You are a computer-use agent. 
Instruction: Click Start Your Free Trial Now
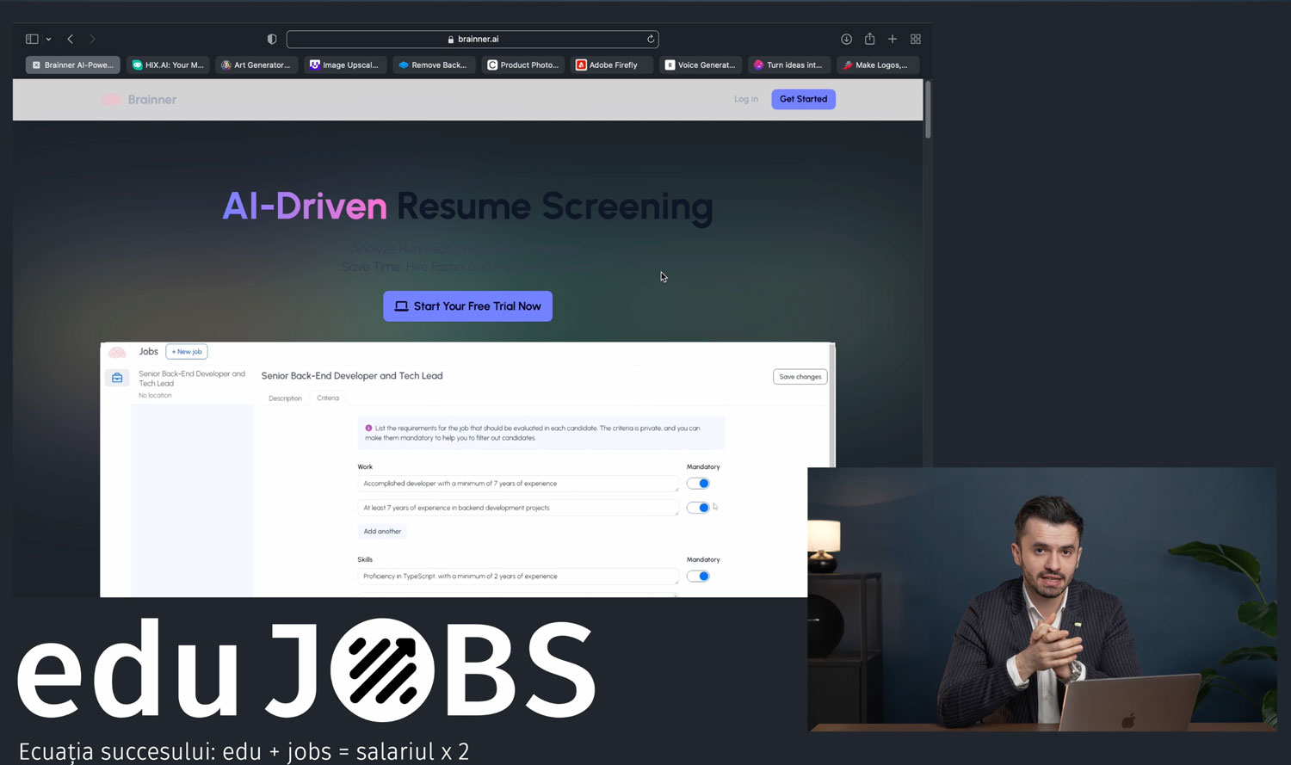[467, 306]
